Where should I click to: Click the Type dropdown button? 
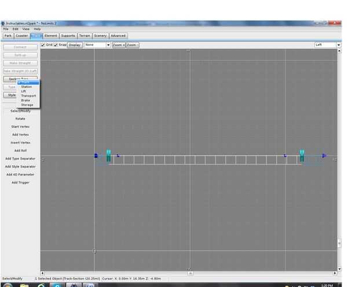pyautogui.click(x=10, y=87)
